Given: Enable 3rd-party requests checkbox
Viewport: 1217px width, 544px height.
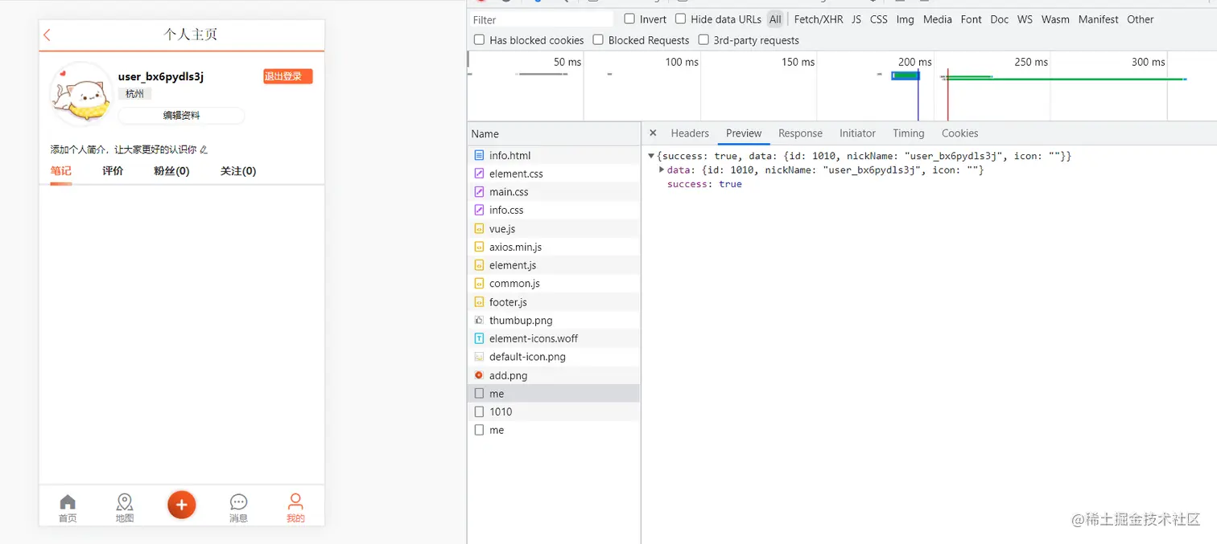Looking at the screenshot, I should (x=703, y=39).
